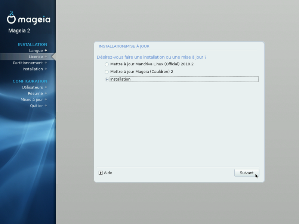Click the INSTALLATION section header in sidebar
Viewport: 299px width, 224px height.
pyautogui.click(x=33, y=44)
